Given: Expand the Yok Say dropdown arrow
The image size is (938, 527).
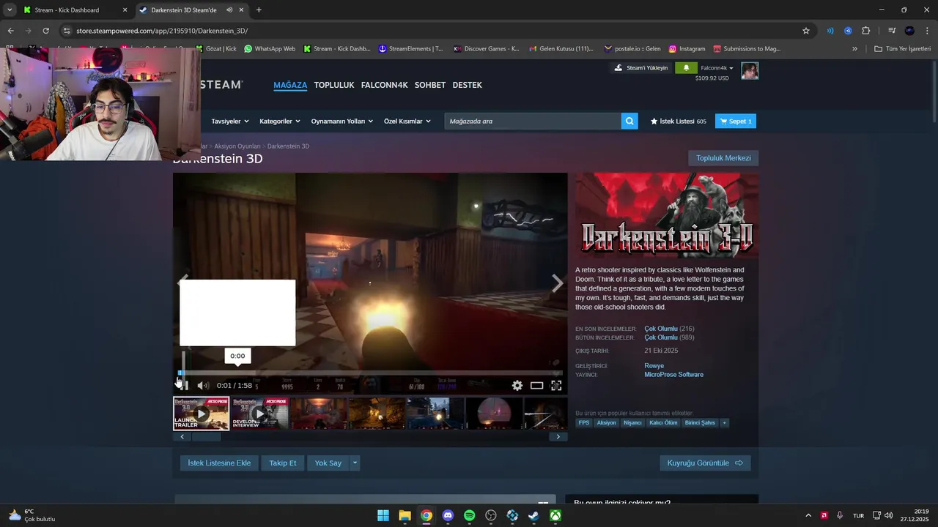Looking at the screenshot, I should click(x=355, y=463).
